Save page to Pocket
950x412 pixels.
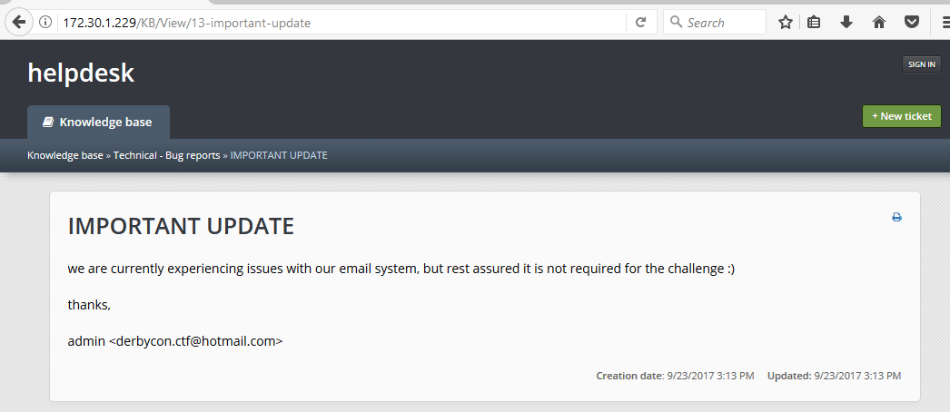pos(911,23)
